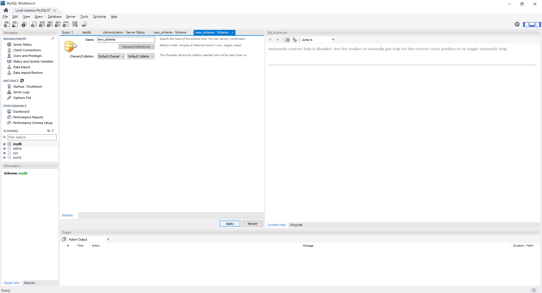Open the inspector for selected object
Screen dimensions: 542x293
coord(24,25)
